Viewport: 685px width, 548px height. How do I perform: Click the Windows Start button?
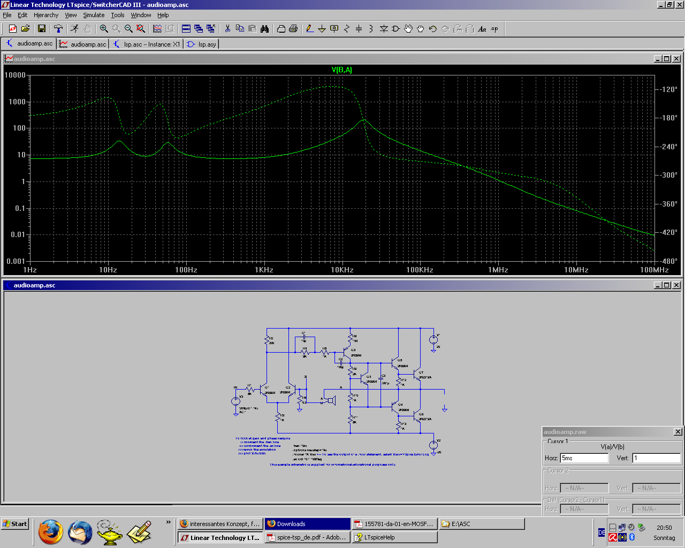click(x=15, y=524)
